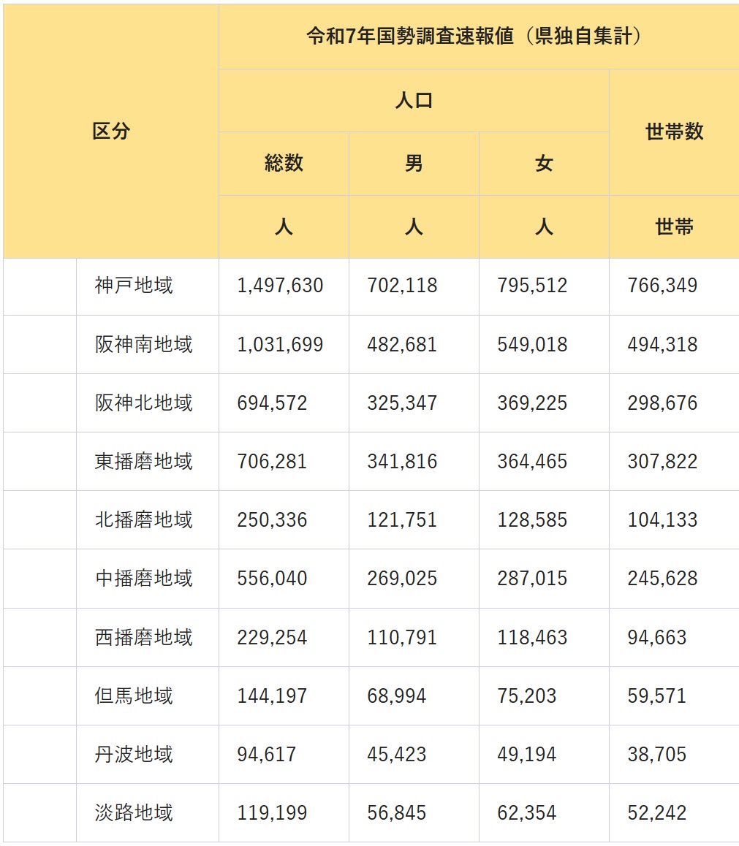This screenshot has width=739, height=846.
Task: Click the value 62,354
Action: pyautogui.click(x=527, y=813)
